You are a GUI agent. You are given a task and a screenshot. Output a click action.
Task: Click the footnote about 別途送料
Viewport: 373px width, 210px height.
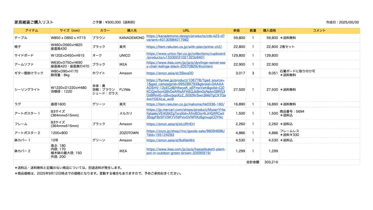pyautogui.click(x=68, y=168)
